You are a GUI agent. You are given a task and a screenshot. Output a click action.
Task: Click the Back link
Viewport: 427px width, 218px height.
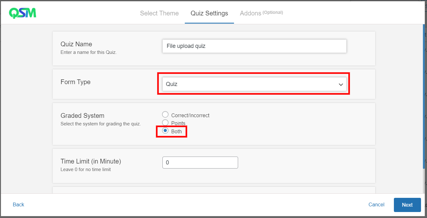(x=18, y=204)
